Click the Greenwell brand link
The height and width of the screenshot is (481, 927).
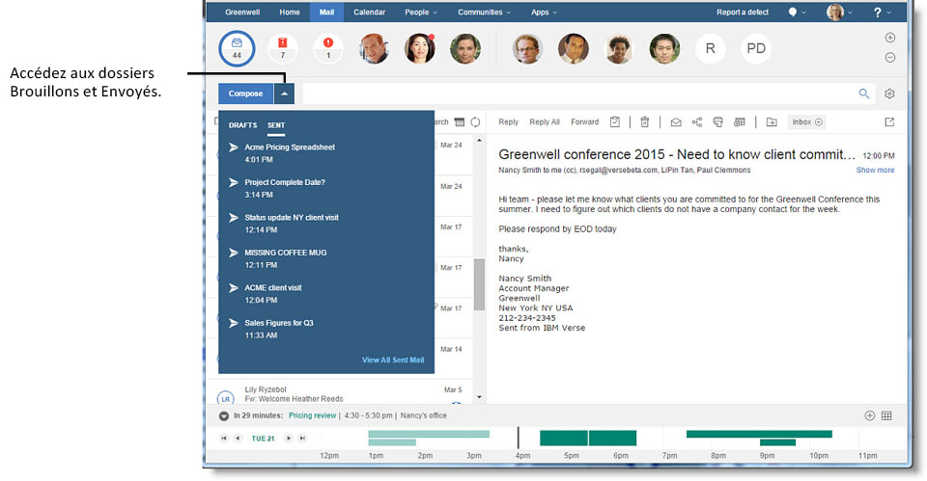(x=242, y=12)
